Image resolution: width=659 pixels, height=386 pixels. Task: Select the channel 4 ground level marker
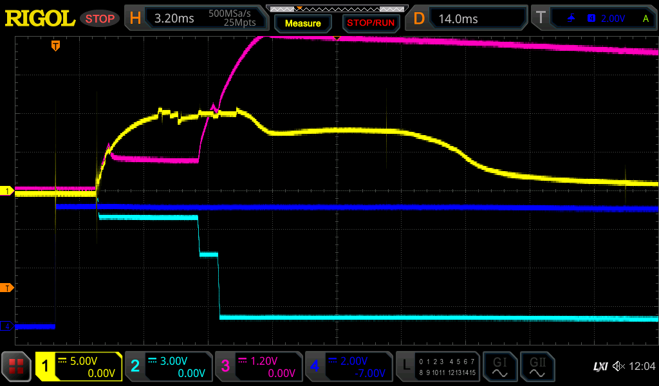click(x=8, y=326)
